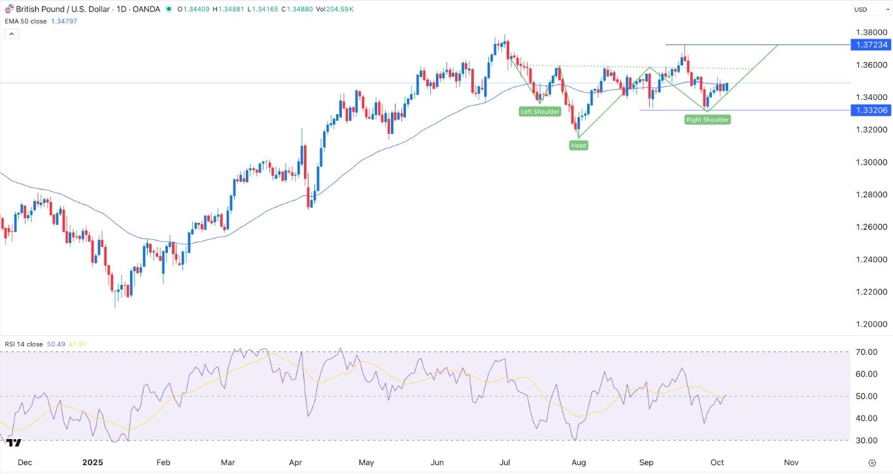
Task: Click the Head annotation label
Action: click(x=578, y=144)
